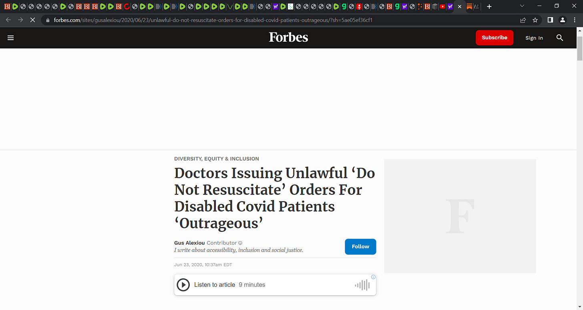
Task: Click the 'Listen to article' label
Action: tap(215, 285)
